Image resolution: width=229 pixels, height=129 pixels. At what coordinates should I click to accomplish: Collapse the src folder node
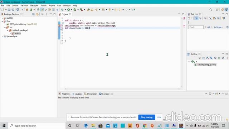[x=5, y=27]
